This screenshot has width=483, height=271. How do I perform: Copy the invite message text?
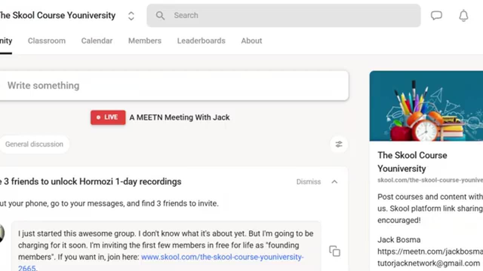point(335,251)
